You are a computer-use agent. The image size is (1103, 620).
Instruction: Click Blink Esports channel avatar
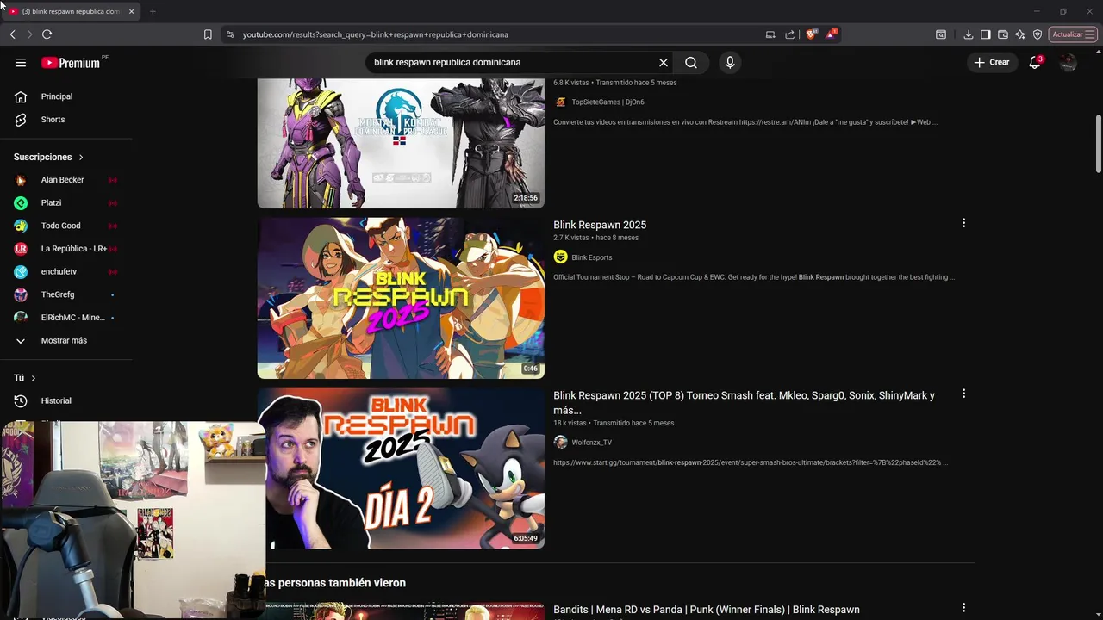(560, 257)
